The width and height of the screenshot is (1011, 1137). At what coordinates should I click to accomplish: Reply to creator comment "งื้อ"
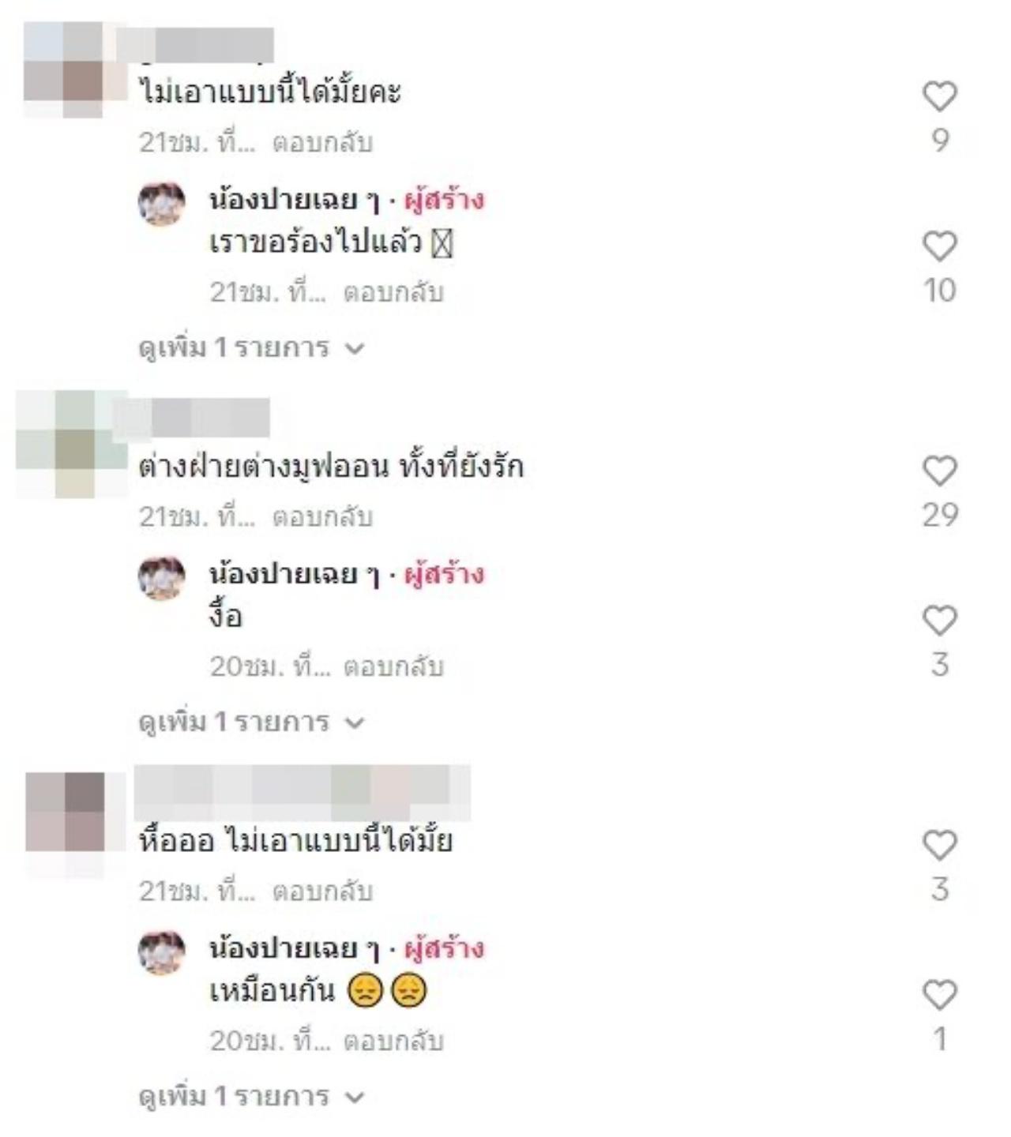(393, 667)
